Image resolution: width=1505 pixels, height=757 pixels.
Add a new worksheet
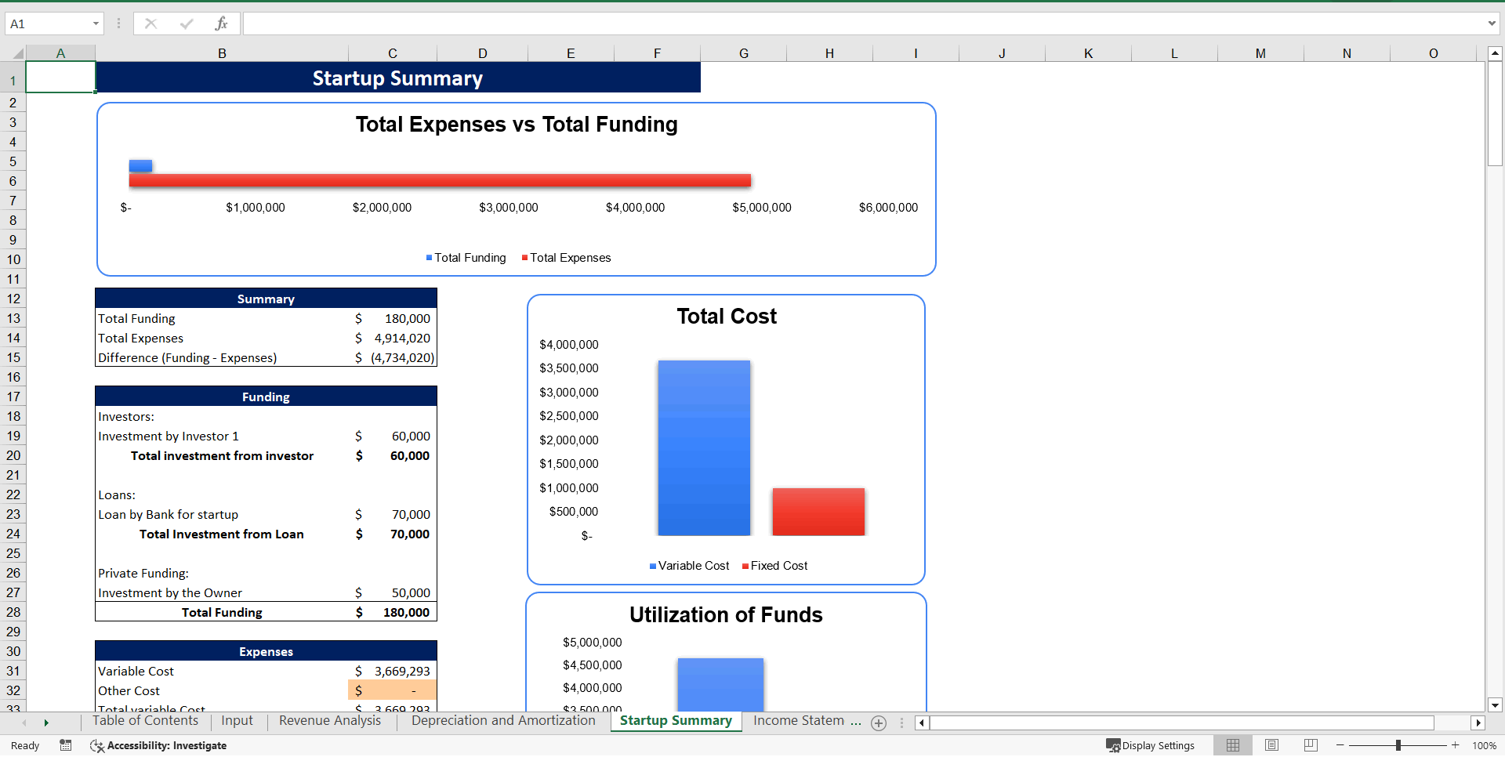[x=879, y=723]
